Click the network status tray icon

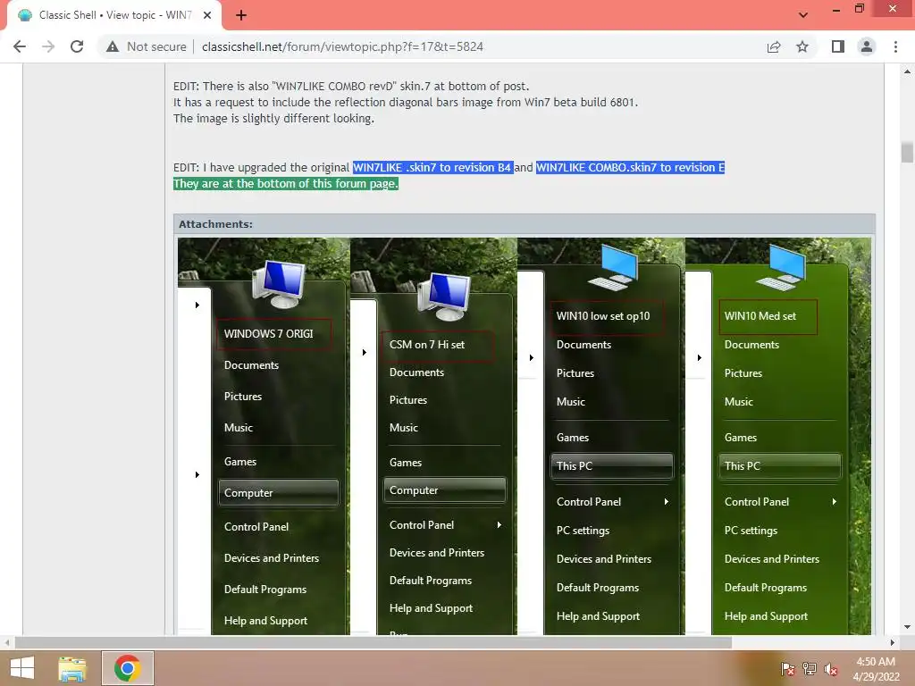tap(810, 669)
